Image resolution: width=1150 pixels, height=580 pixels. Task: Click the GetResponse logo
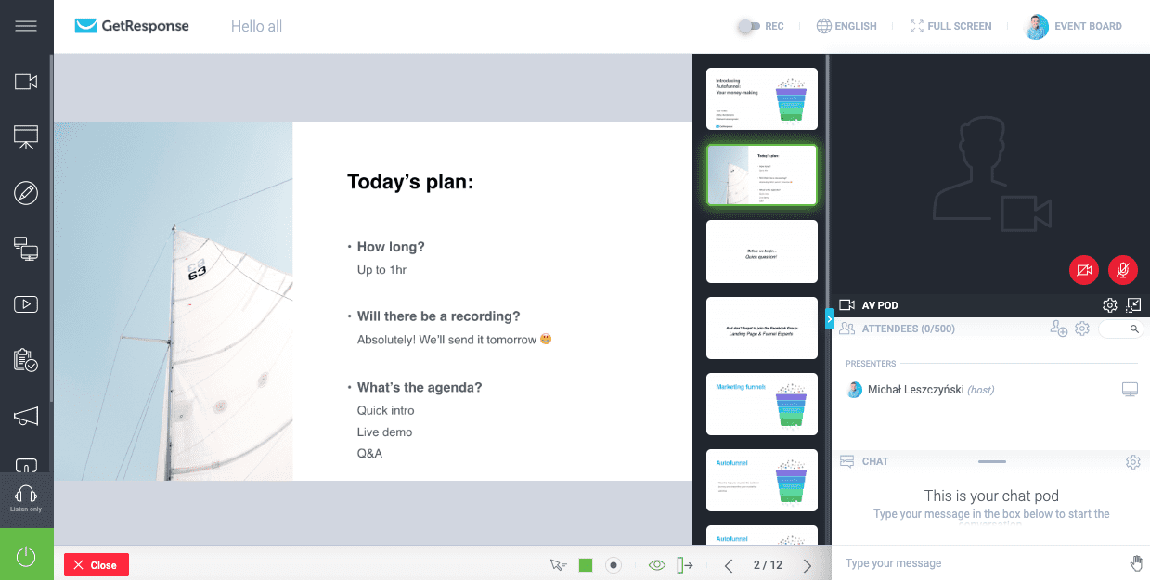(132, 26)
